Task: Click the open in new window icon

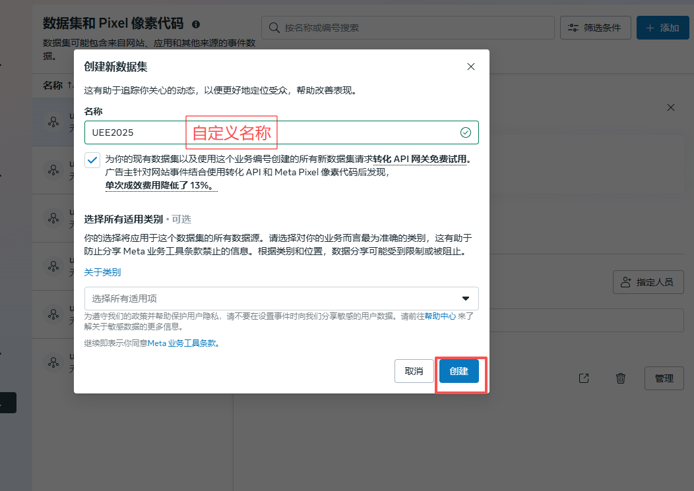Action: [x=583, y=378]
